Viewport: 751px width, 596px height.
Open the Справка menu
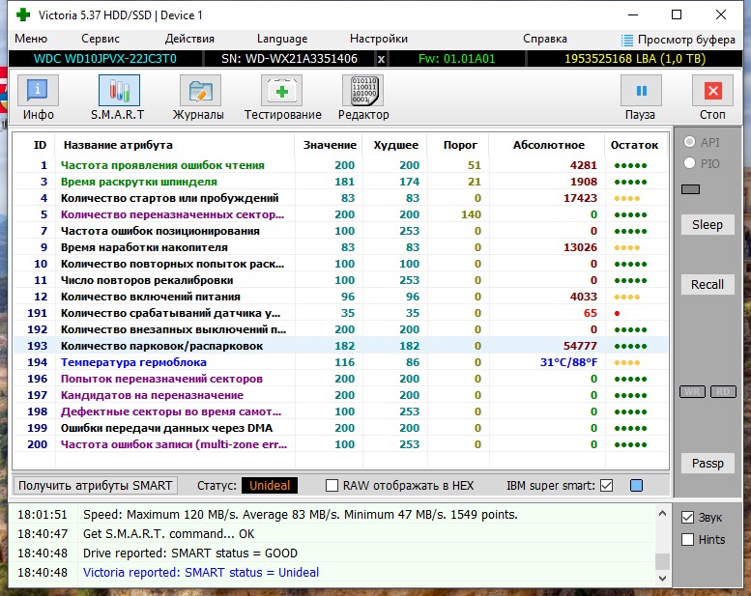(545, 39)
